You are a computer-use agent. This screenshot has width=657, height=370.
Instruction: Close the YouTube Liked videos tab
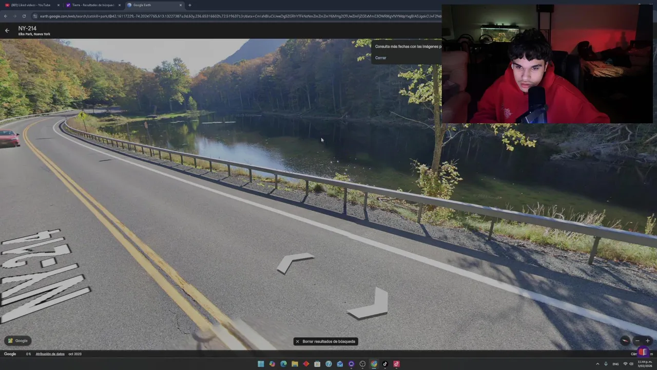tap(58, 5)
